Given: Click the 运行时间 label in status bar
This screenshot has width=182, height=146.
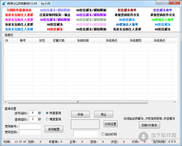Looking at the screenshot, I should click(159, 142).
